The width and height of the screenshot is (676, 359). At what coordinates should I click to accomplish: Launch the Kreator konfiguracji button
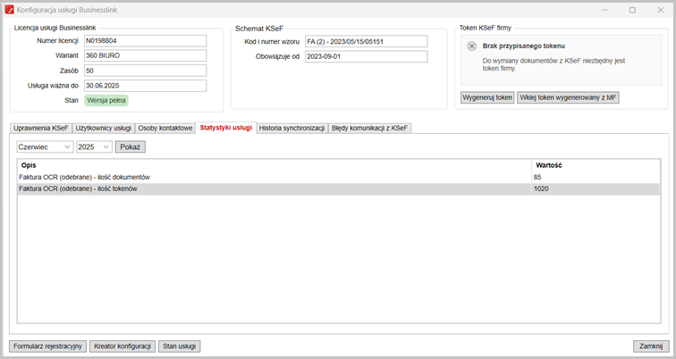[123, 346]
